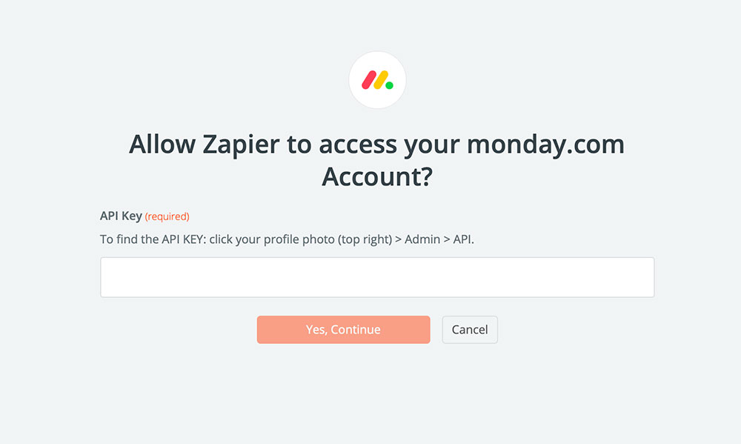
Task: Click monday.com in the heading
Action: click(x=545, y=145)
